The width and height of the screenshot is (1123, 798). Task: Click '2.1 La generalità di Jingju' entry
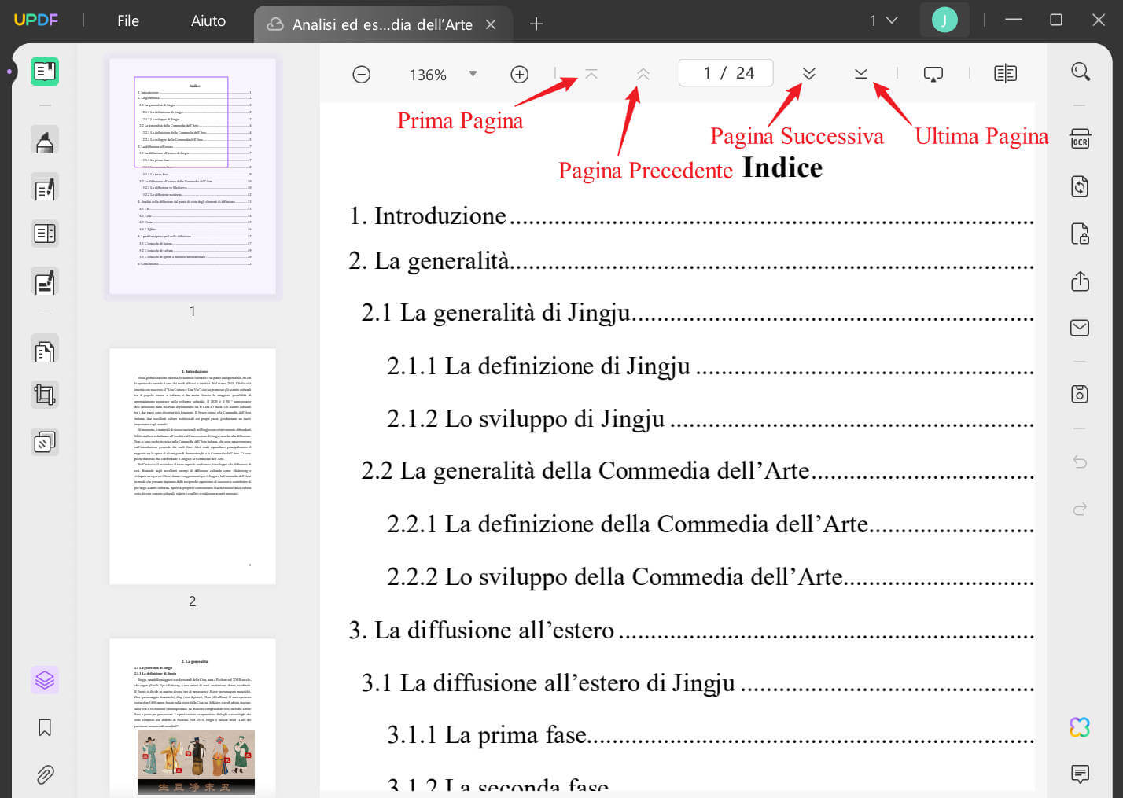[x=698, y=313]
